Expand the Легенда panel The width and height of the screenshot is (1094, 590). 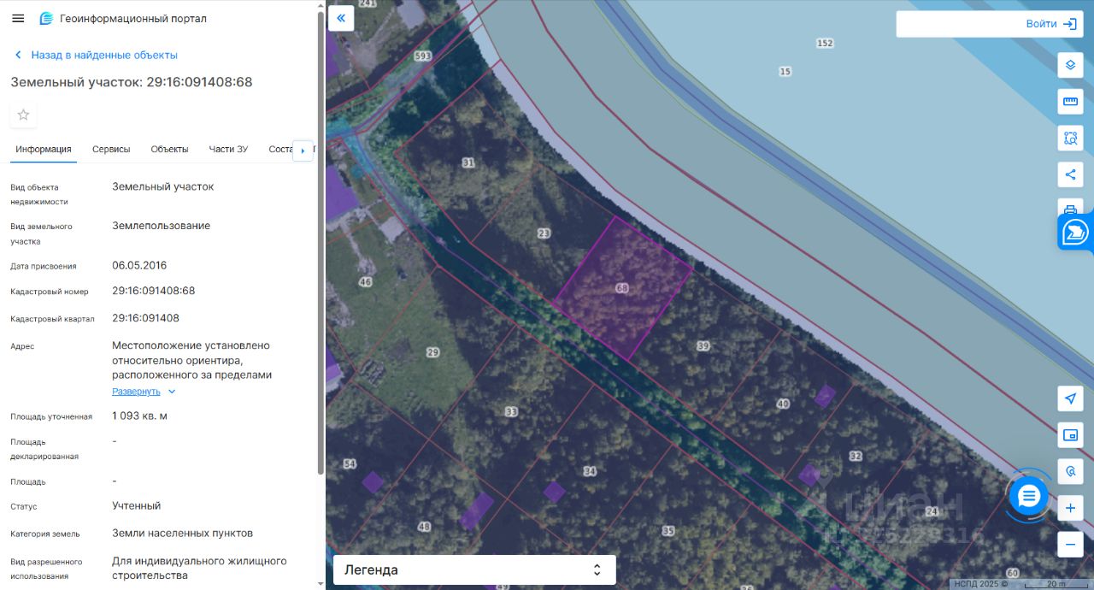474,569
